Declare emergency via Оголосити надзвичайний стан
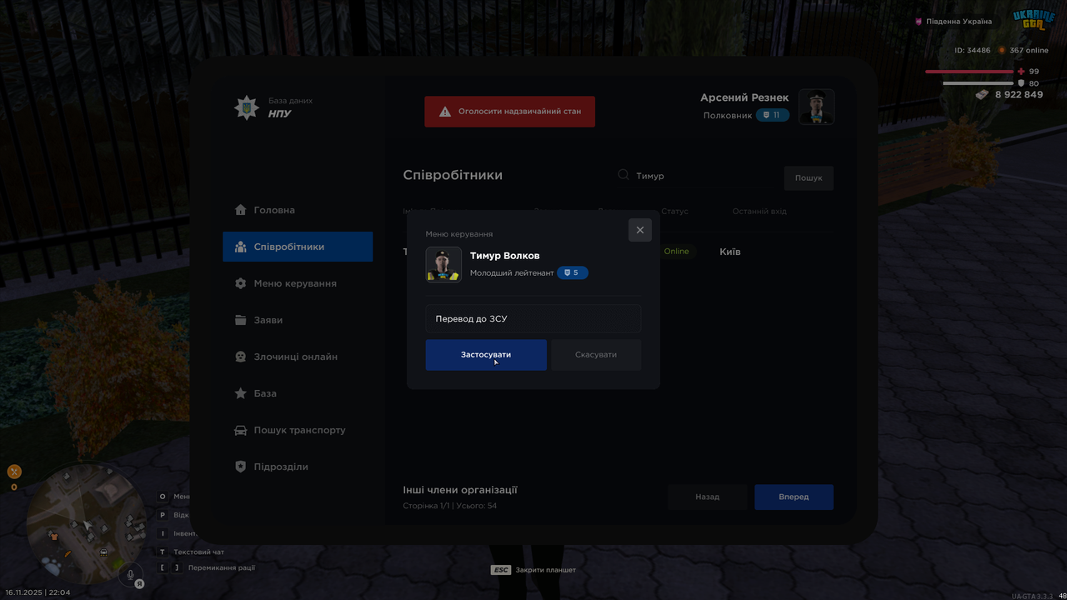The height and width of the screenshot is (600, 1067). click(x=510, y=112)
